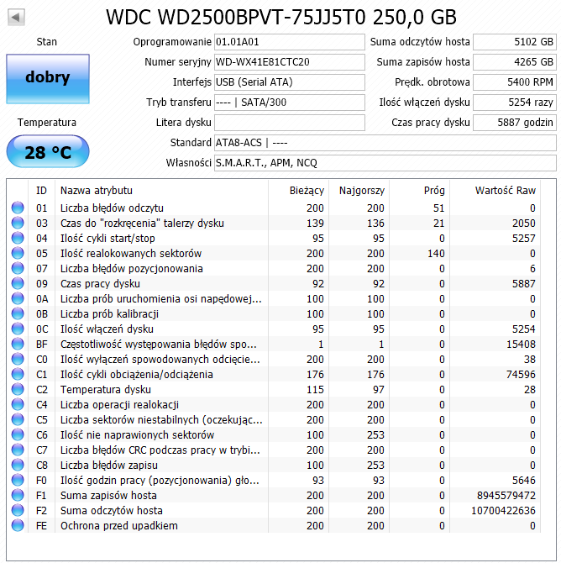Click status orb for attribute F1
Image resolution: width=561 pixels, height=563 pixels.
[18, 495]
